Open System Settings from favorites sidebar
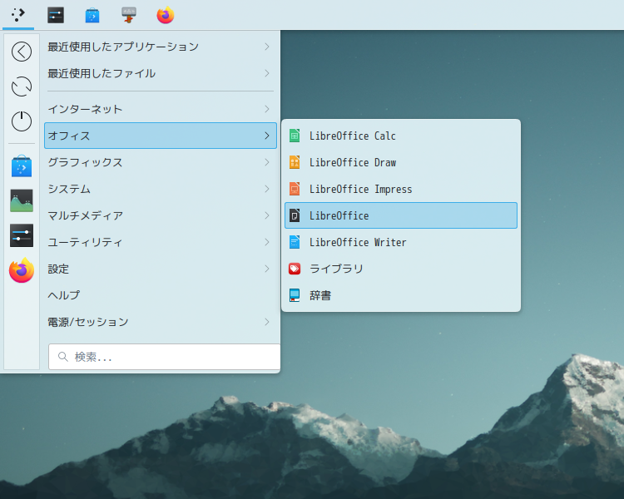624x499 pixels. [x=22, y=235]
